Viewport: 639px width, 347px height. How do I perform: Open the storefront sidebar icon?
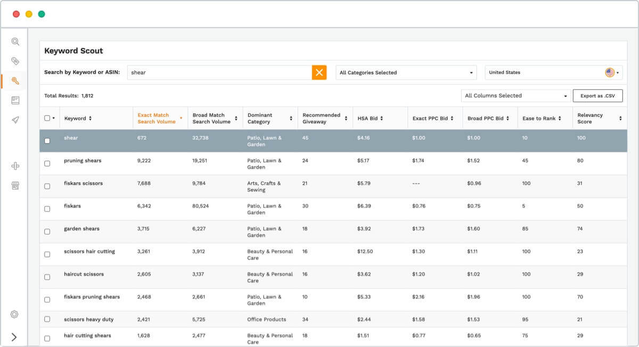pyautogui.click(x=15, y=186)
